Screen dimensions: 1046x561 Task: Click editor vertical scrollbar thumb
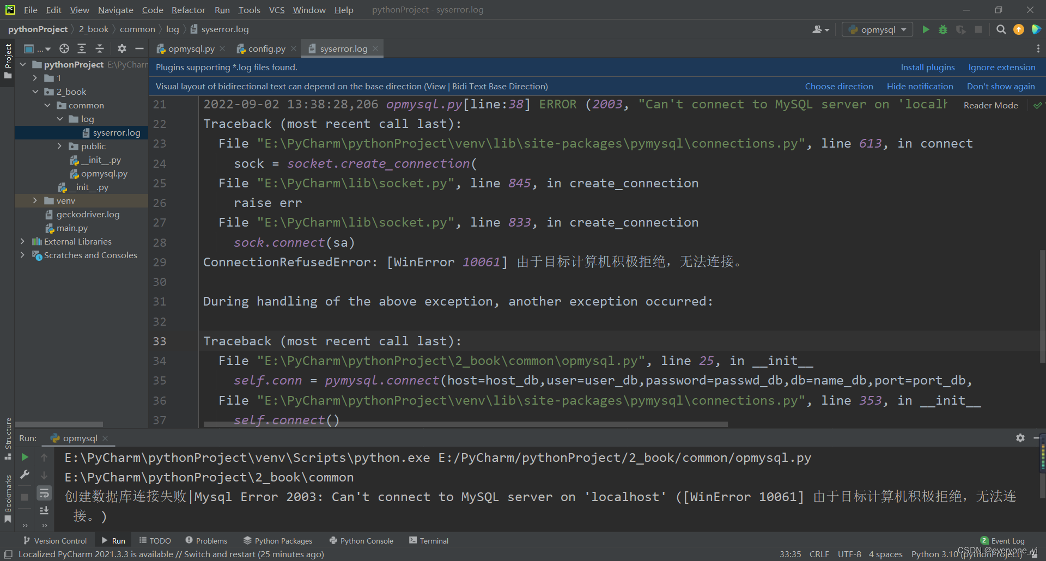pyautogui.click(x=1043, y=305)
